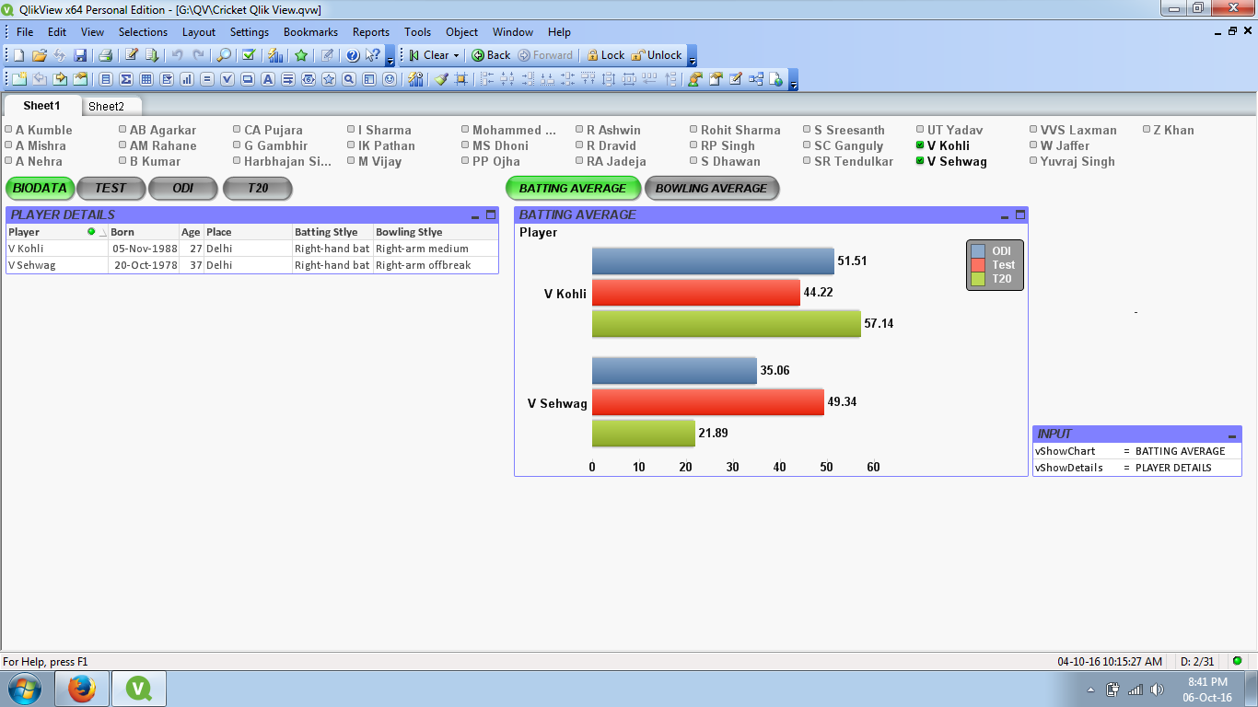Click the Test red legend swatch
This screenshot has height=707, width=1258.
978,265
